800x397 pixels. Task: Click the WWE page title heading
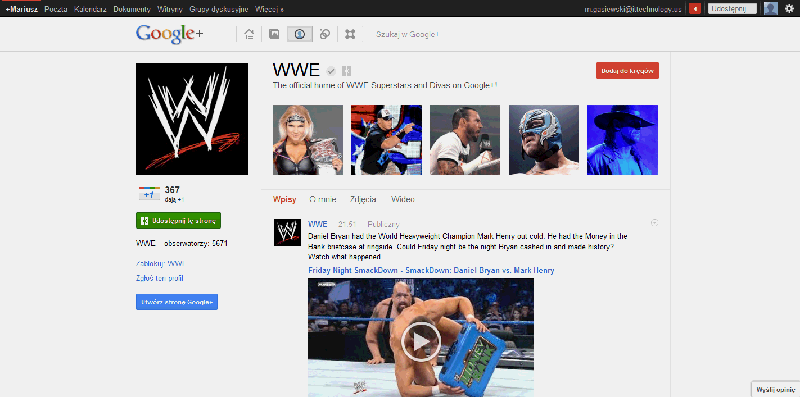(x=296, y=70)
